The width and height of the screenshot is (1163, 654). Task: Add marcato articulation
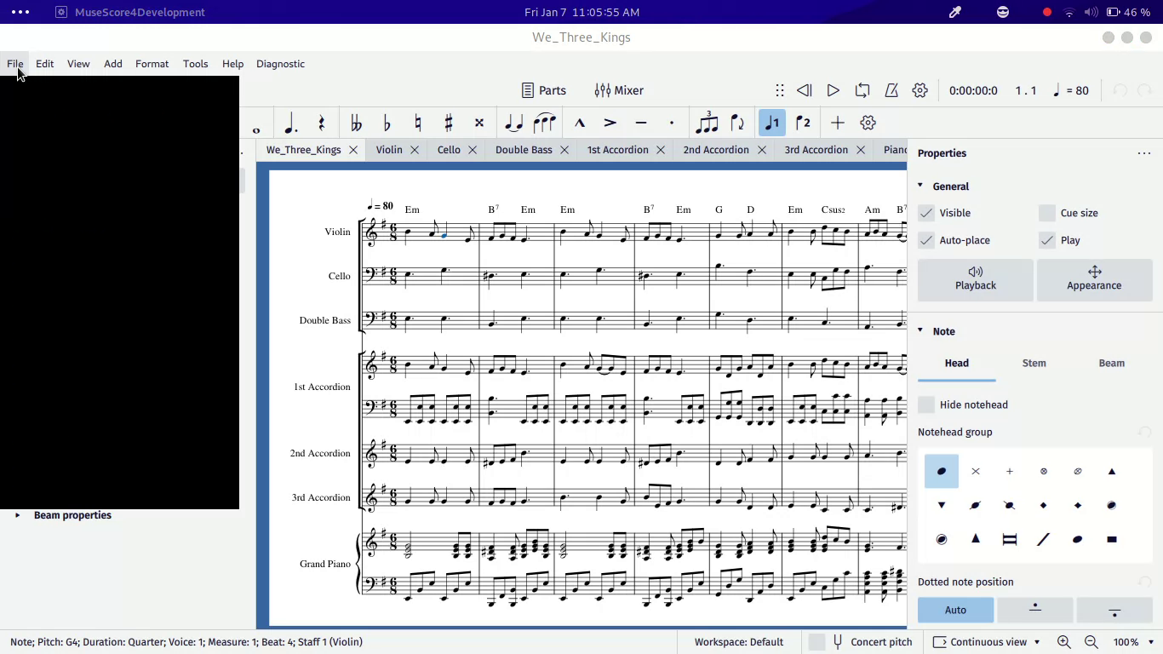click(580, 123)
